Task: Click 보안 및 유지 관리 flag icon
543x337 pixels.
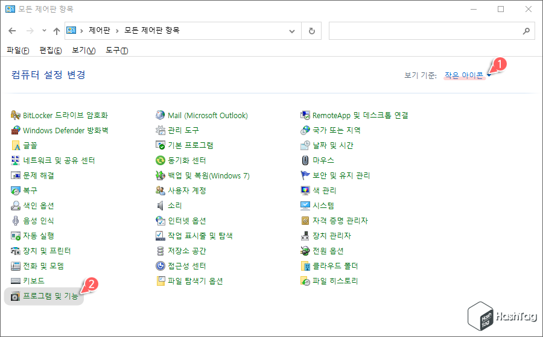Action: click(305, 175)
